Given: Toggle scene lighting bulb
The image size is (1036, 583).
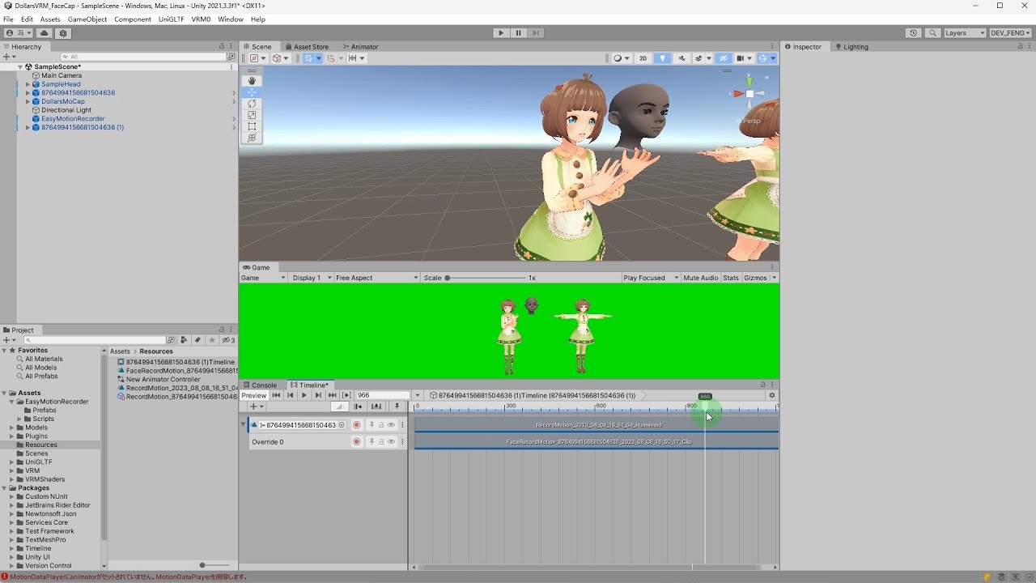Looking at the screenshot, I should point(663,58).
